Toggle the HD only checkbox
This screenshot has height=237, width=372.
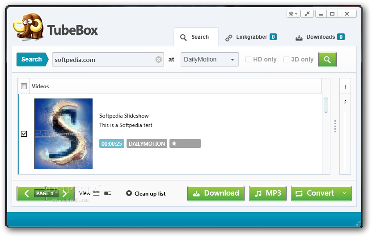pos(248,60)
